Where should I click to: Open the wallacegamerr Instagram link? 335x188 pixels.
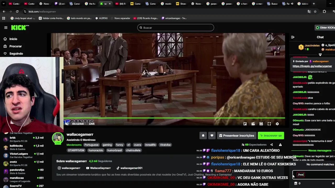pos(69,168)
